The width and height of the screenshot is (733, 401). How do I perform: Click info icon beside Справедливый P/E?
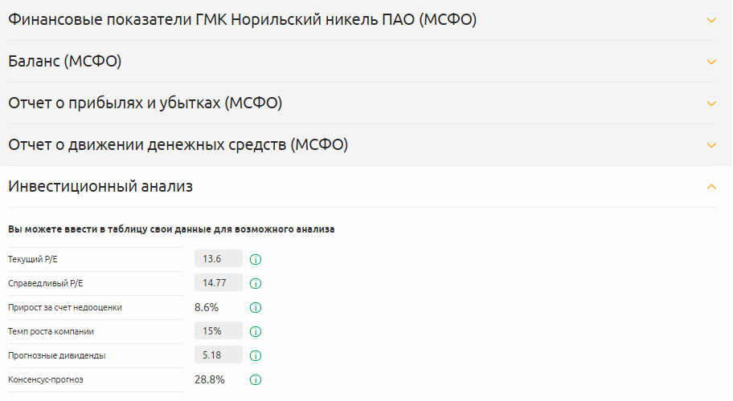(x=256, y=283)
